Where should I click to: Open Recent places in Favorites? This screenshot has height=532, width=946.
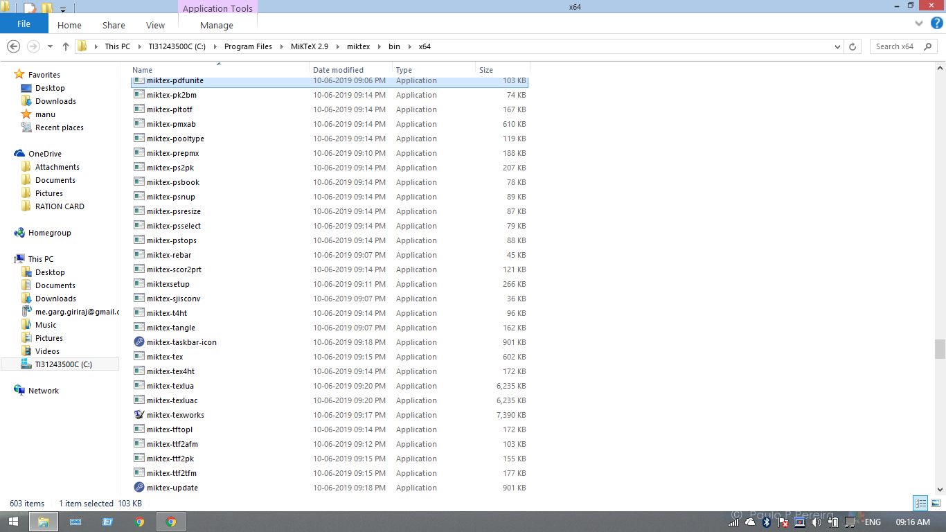pyautogui.click(x=59, y=127)
